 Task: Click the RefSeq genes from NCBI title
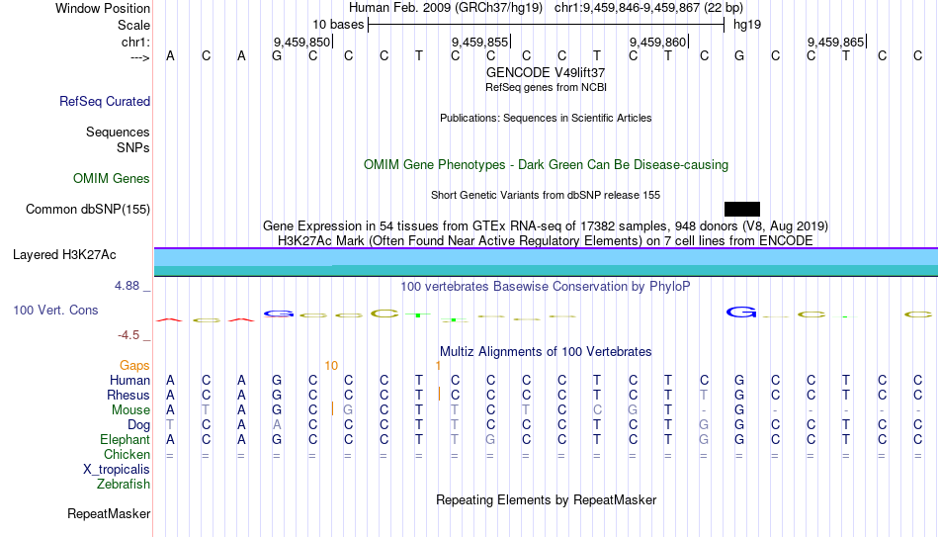(x=546, y=87)
